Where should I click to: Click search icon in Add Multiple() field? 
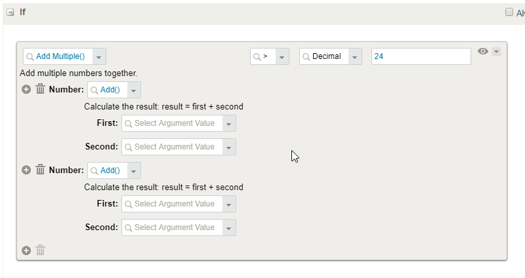tap(30, 57)
